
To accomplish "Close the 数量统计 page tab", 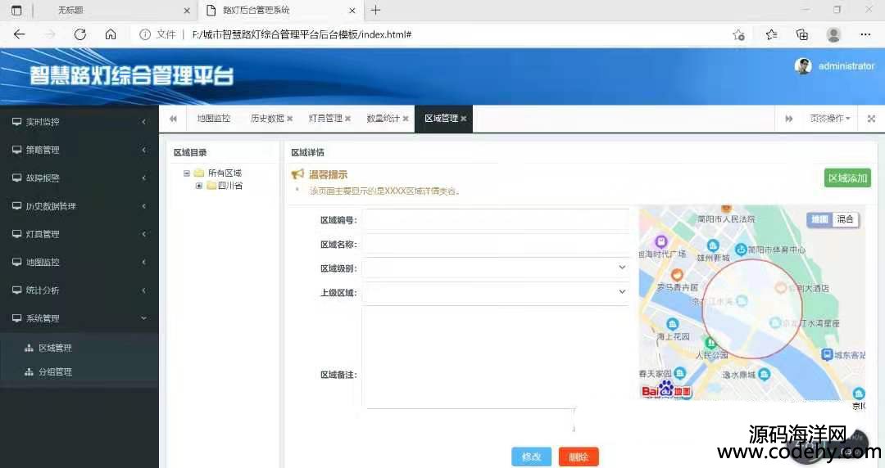I will tap(406, 119).
